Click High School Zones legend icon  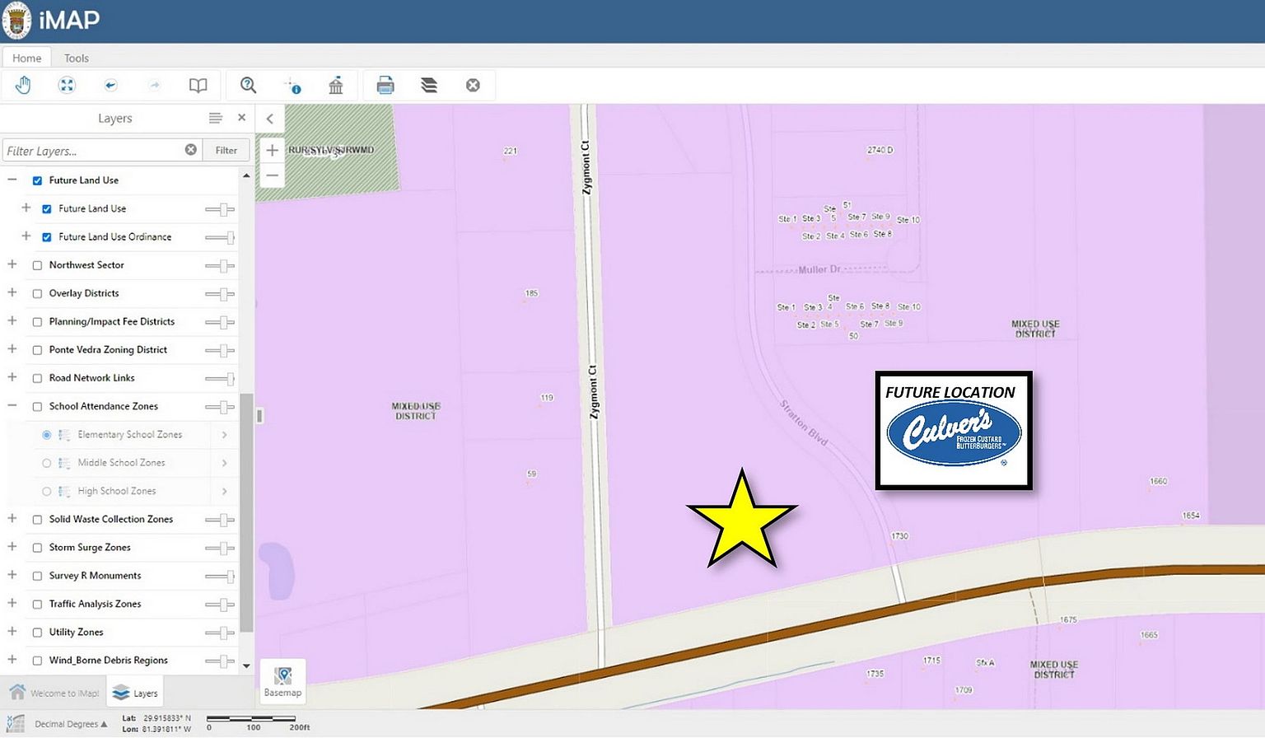[x=64, y=491]
